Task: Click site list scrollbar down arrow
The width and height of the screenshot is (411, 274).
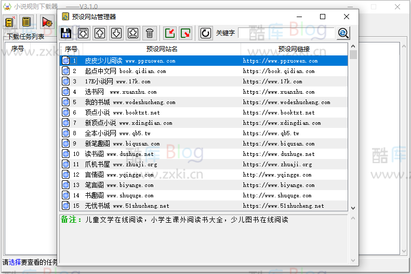Action: click(x=353, y=208)
